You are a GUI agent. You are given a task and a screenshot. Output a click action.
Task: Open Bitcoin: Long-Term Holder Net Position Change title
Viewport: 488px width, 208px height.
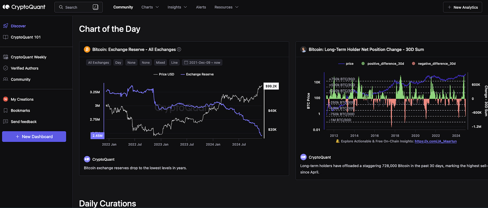[x=366, y=49]
